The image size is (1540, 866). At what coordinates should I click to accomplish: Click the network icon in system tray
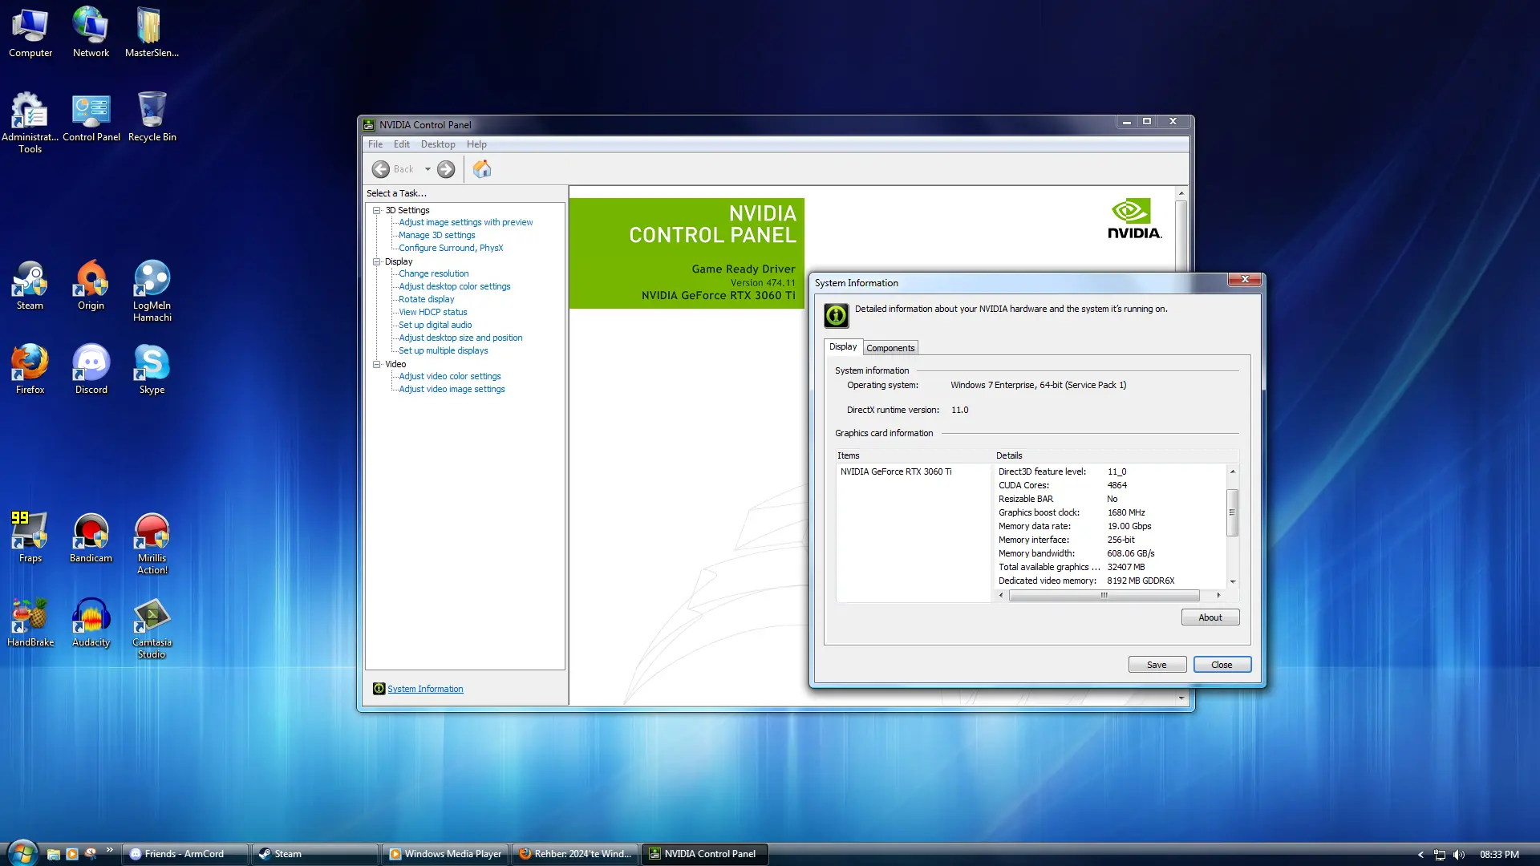point(1440,855)
